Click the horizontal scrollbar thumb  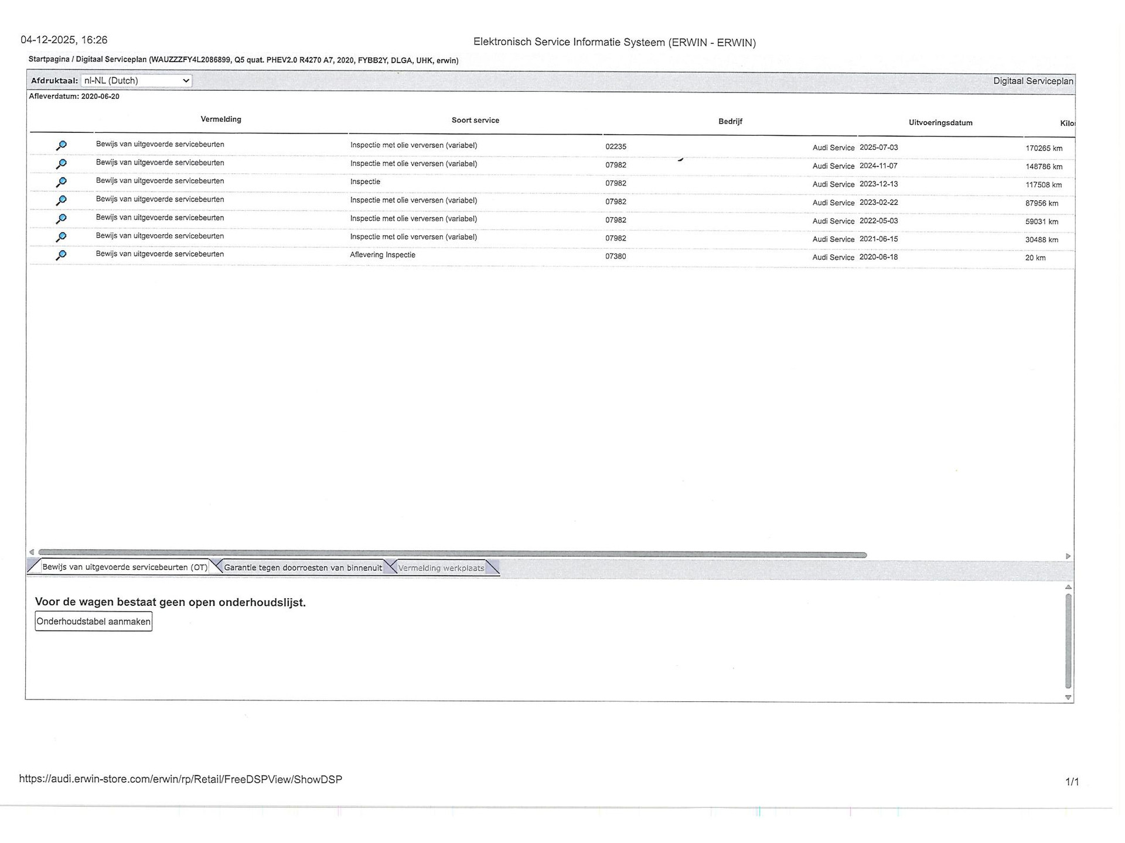(x=451, y=554)
